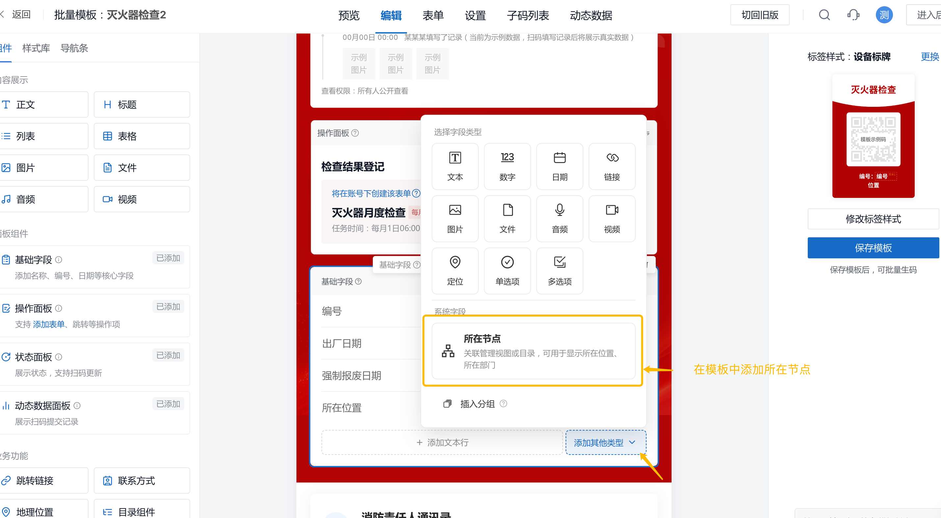Click help icon next to 操作面板 header

(355, 133)
